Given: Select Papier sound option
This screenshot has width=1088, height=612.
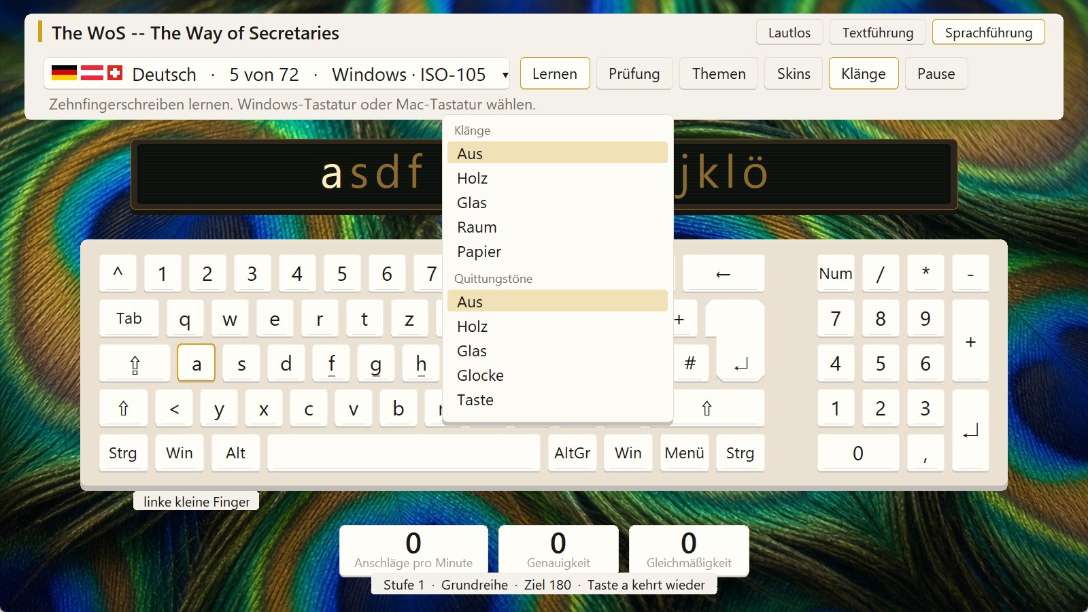Looking at the screenshot, I should pyautogui.click(x=558, y=252).
